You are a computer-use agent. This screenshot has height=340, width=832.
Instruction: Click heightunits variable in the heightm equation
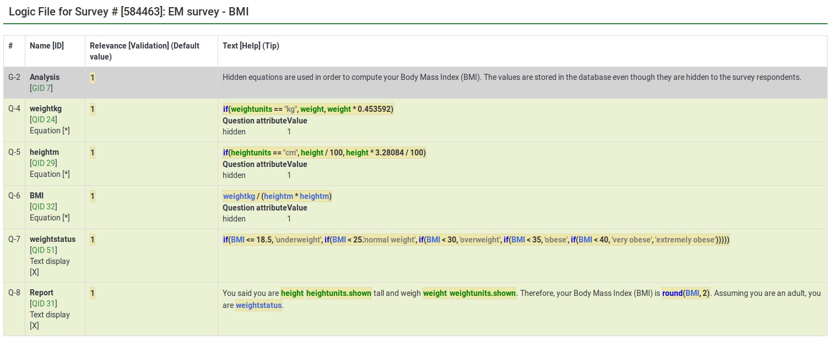pos(251,153)
